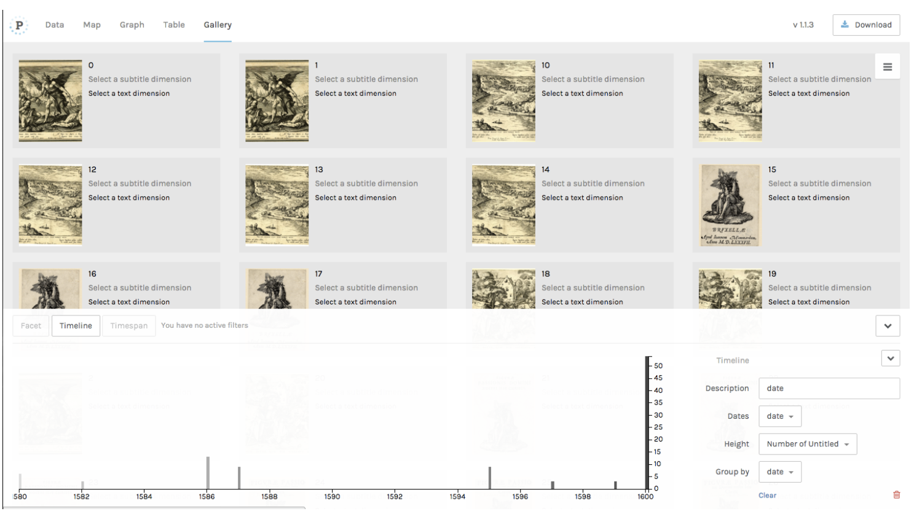The image size is (922, 519).
Task: Toggle the Facet filter button
Action: click(31, 326)
